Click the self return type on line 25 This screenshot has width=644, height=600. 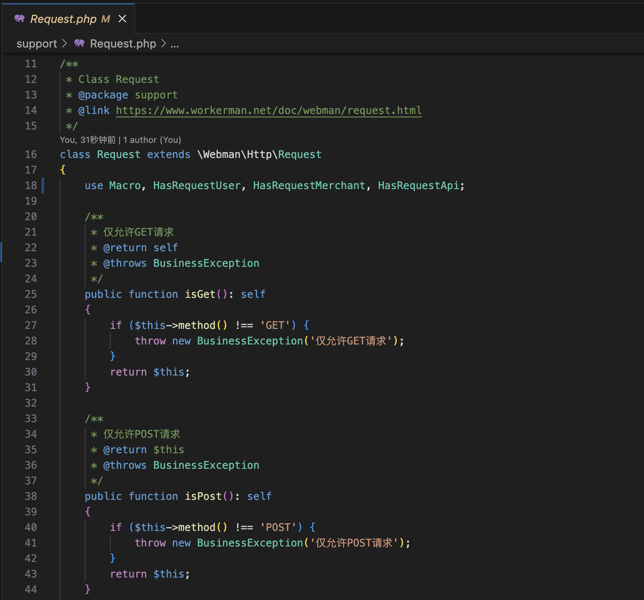pos(253,294)
